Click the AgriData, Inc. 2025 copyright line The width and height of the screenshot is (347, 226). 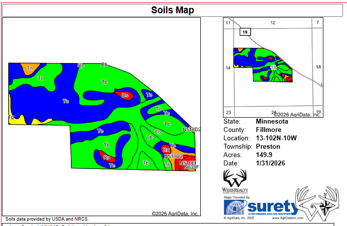[239, 218]
